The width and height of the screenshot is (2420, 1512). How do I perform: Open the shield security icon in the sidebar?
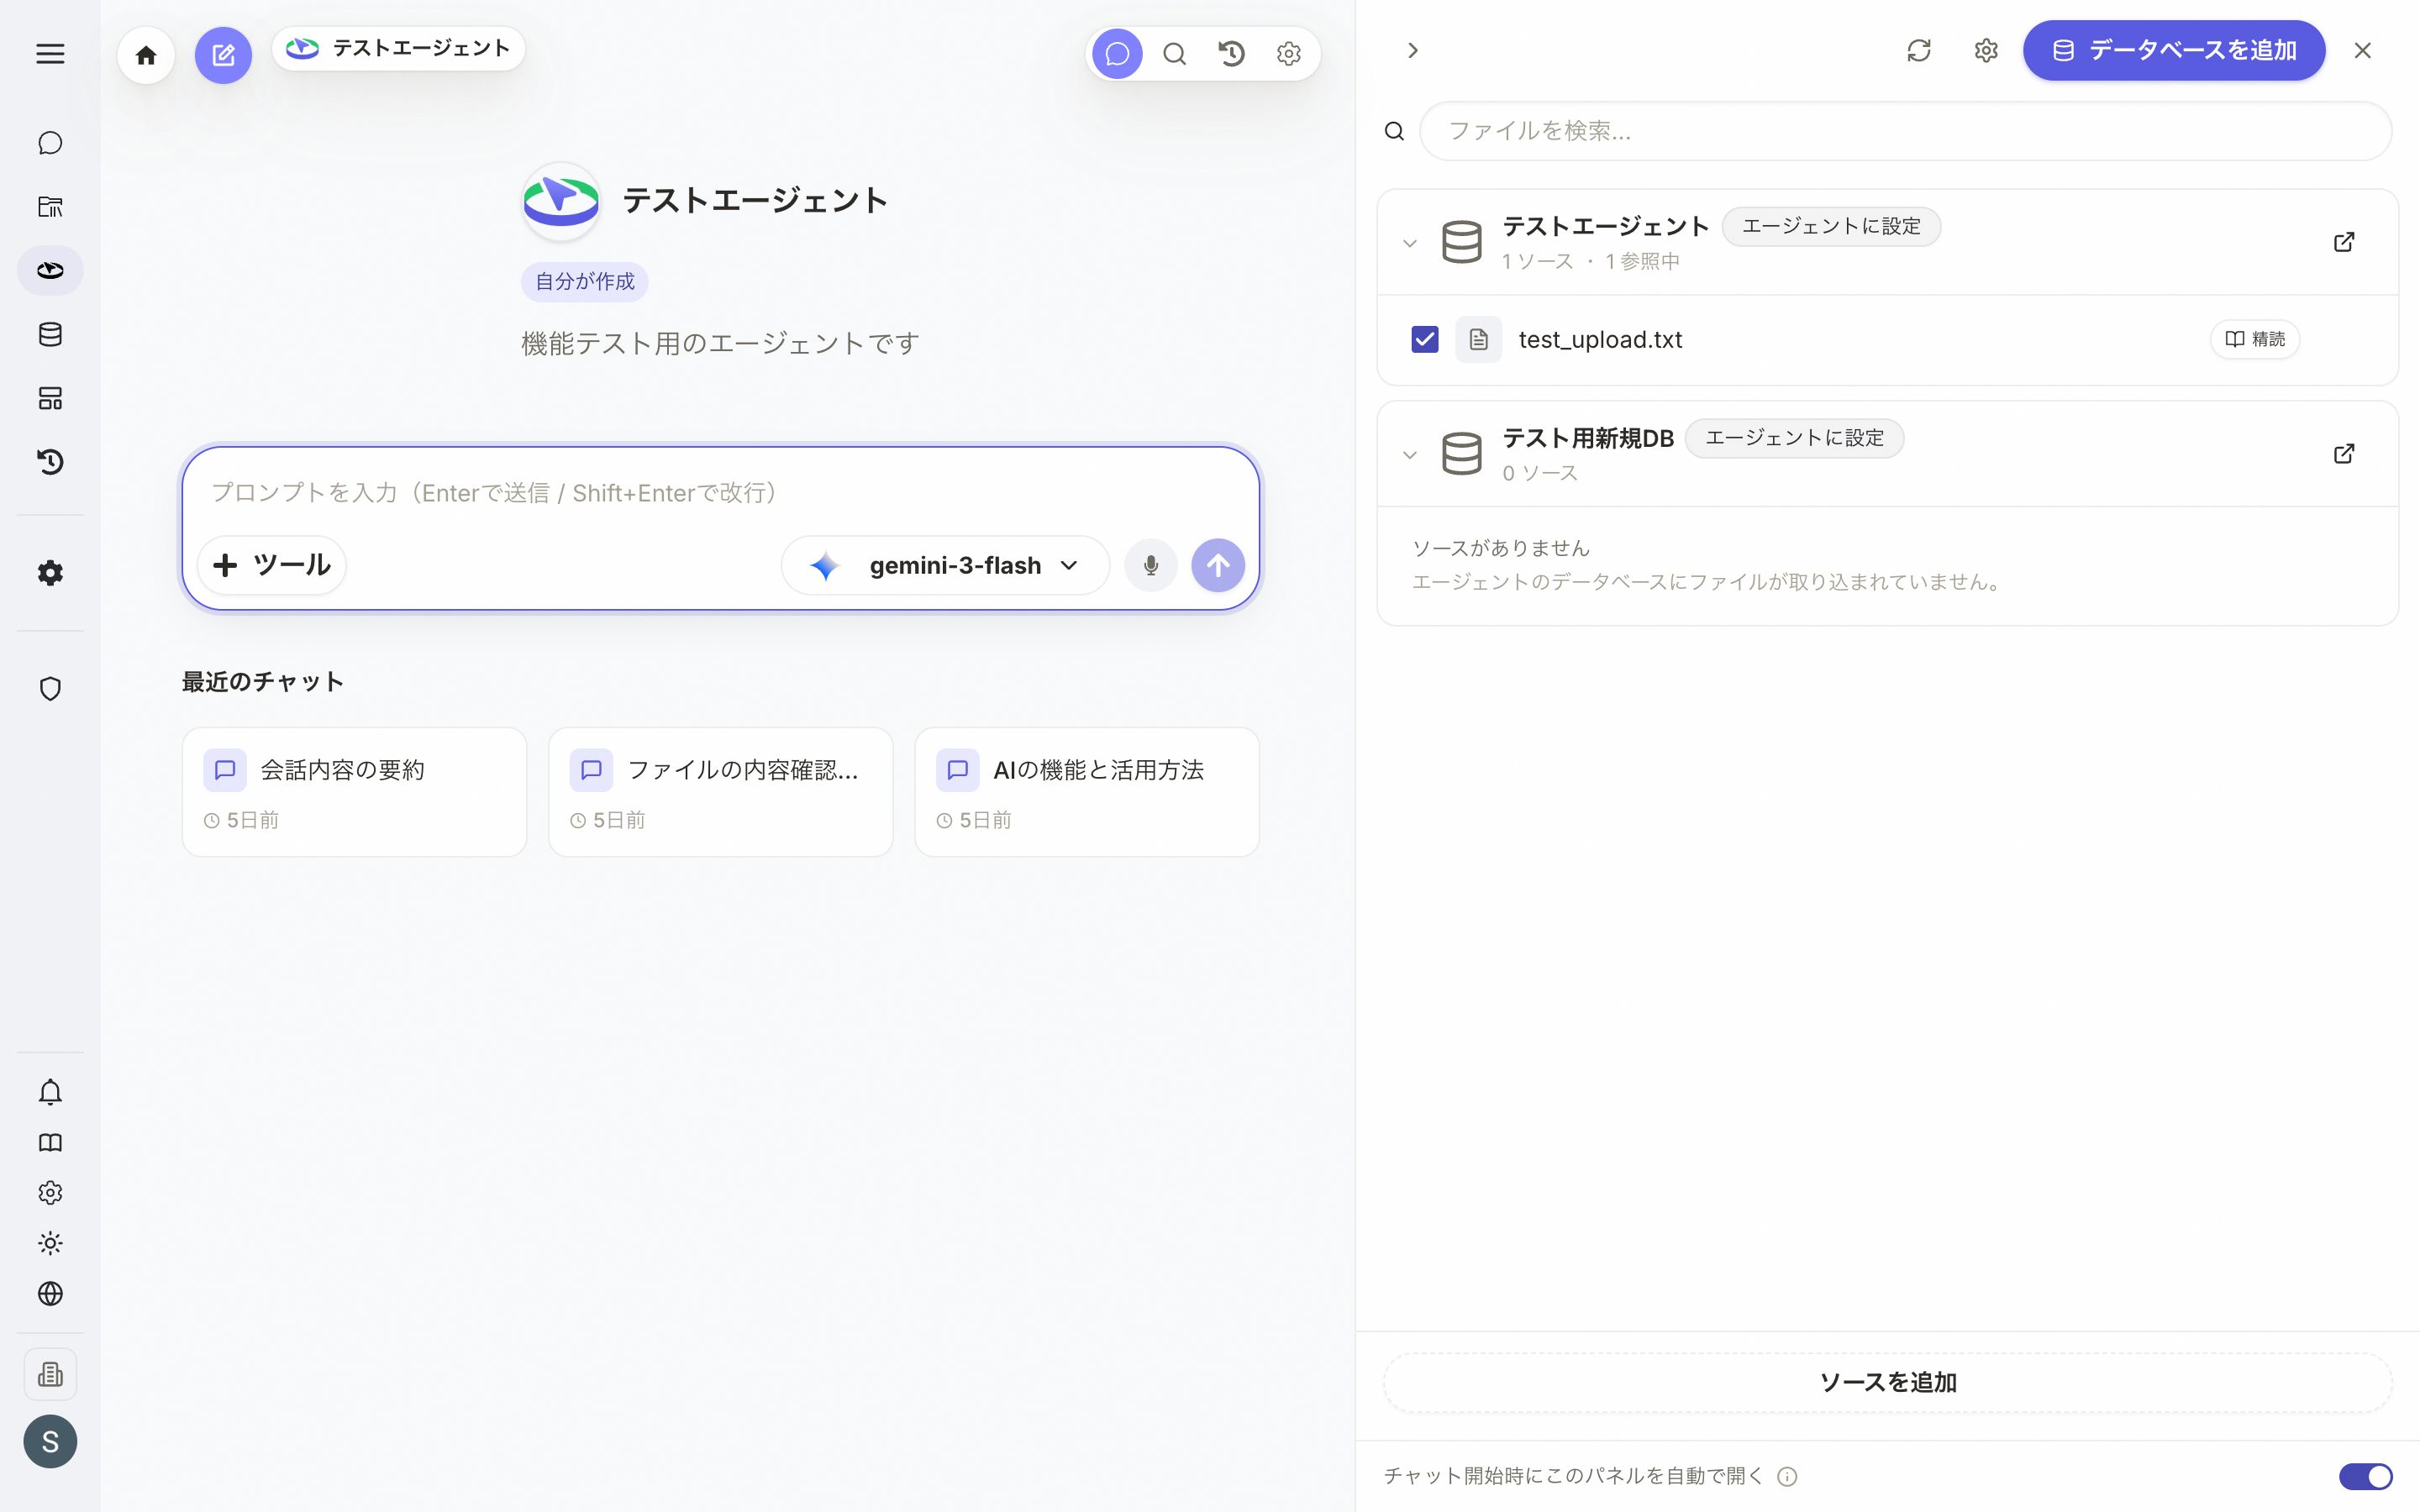pos(50,689)
